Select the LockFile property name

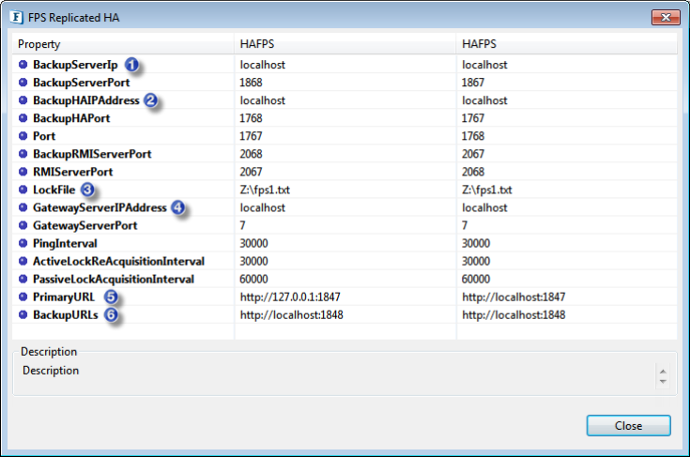tap(54, 190)
